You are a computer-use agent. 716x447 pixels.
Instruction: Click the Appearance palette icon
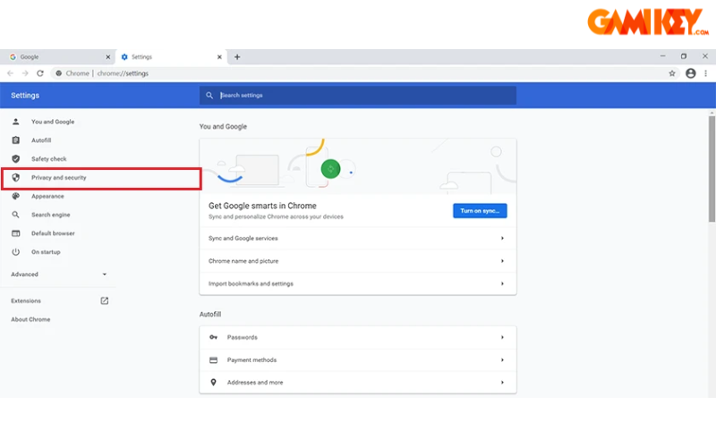pos(15,197)
